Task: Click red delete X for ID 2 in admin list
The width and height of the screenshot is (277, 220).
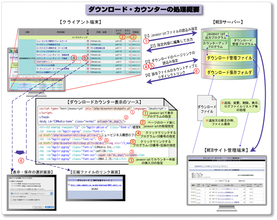Action: (x=192, y=192)
